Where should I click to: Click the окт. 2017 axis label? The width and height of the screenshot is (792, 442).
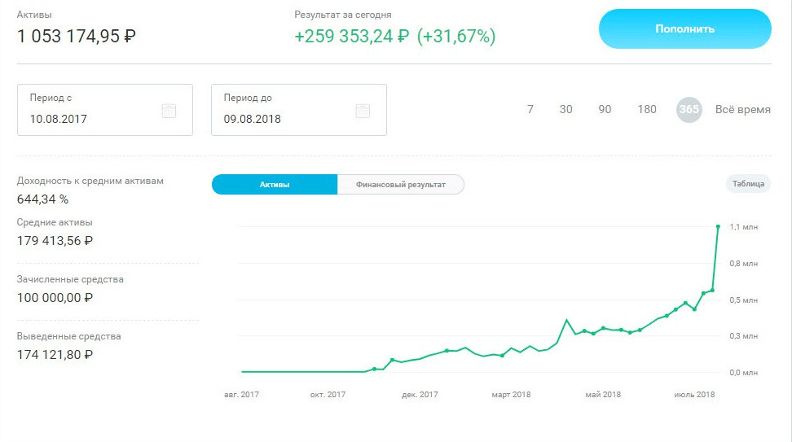[328, 395]
